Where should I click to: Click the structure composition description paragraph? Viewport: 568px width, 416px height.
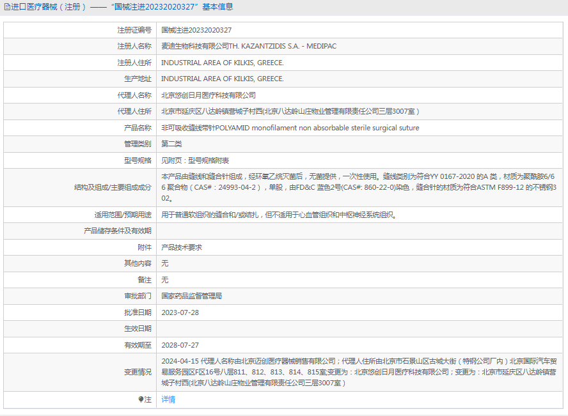pos(359,187)
